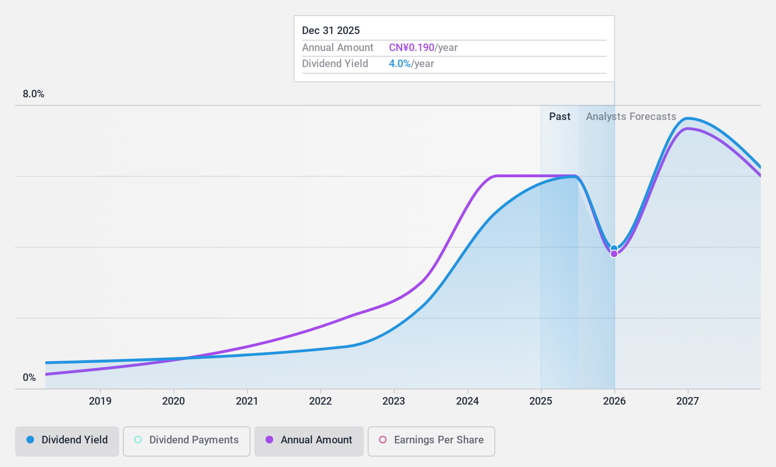Click the 2024 x-axis label
This screenshot has height=467, width=776.
pos(467,401)
